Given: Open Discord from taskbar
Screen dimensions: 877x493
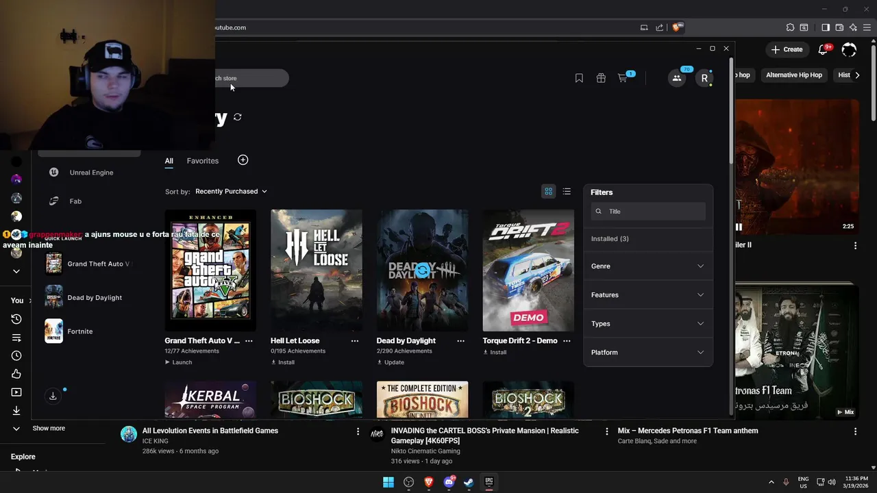Looking at the screenshot, I should pyautogui.click(x=449, y=482).
